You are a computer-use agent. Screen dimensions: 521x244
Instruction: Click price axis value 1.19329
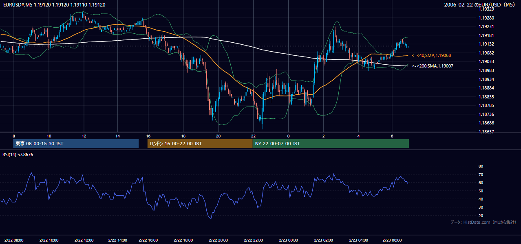coord(486,9)
